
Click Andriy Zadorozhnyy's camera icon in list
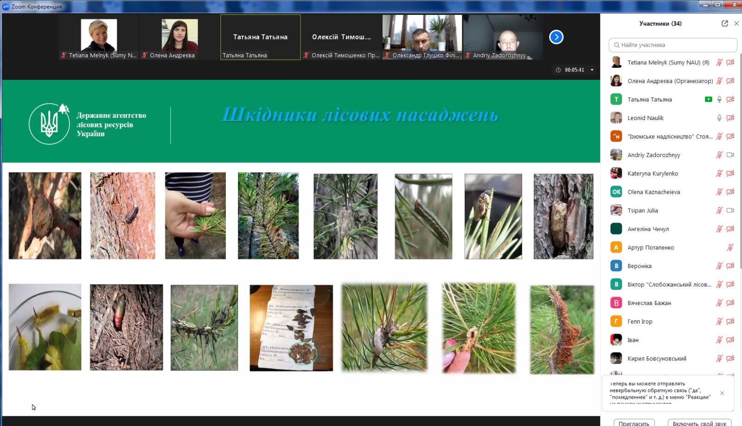click(730, 155)
